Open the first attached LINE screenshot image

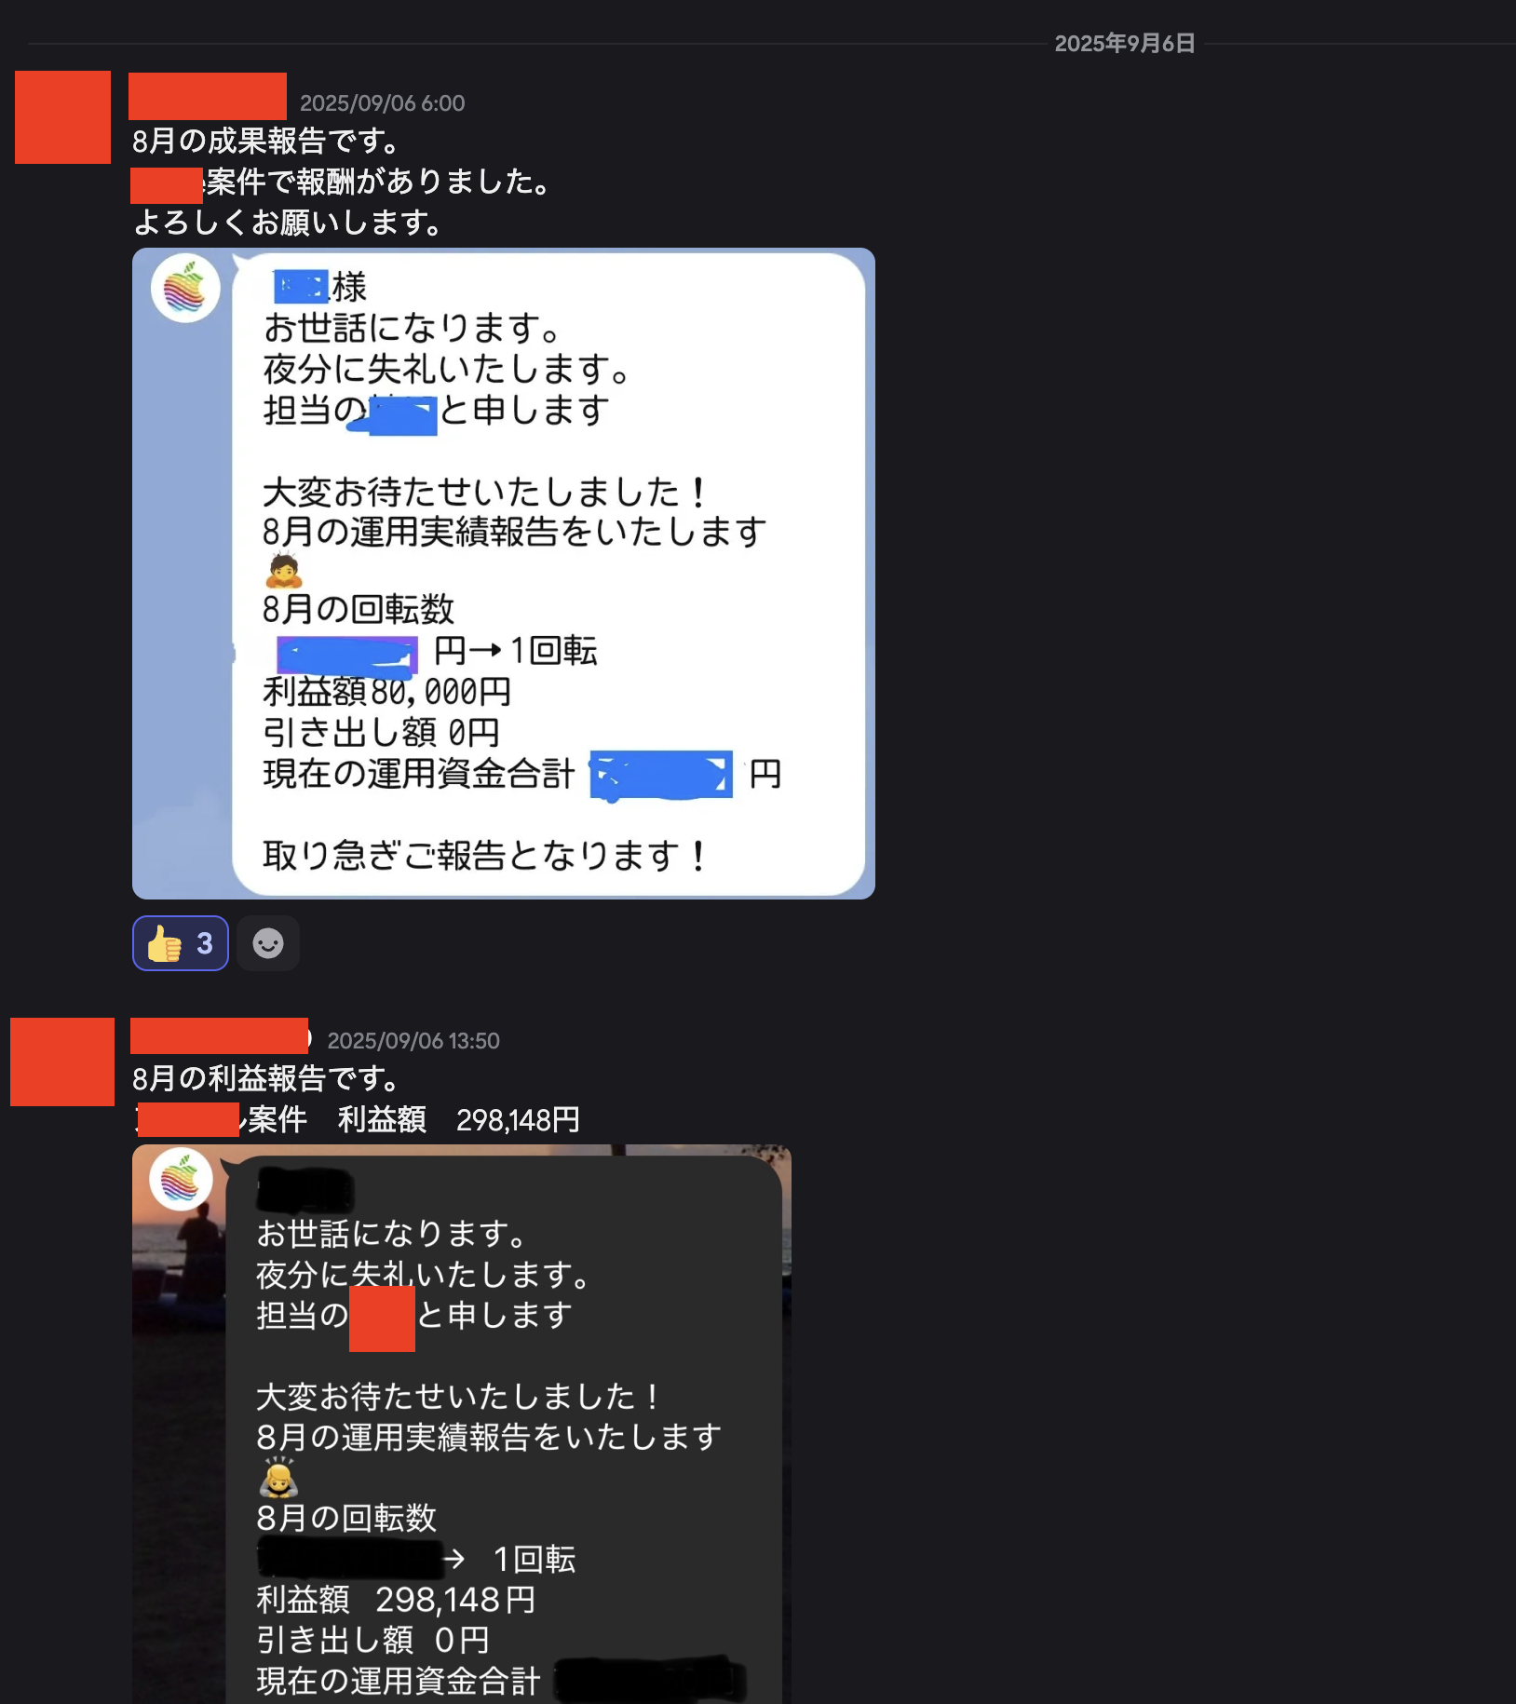click(x=504, y=573)
